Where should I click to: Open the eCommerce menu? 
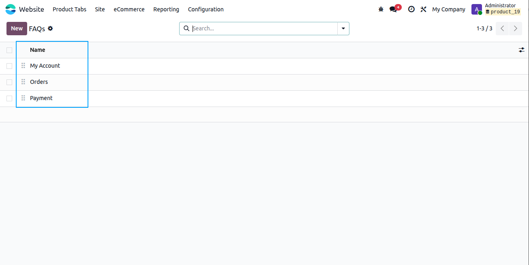coord(129,9)
